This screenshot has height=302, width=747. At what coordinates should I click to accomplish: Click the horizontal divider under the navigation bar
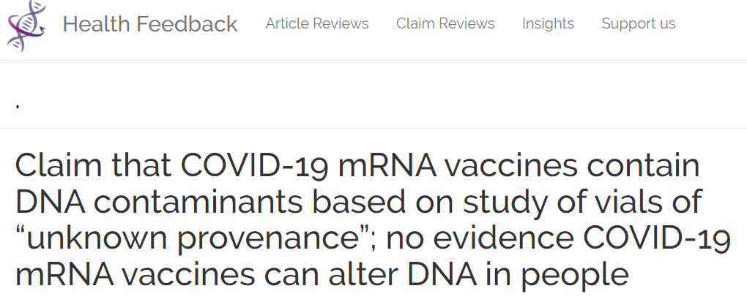point(373,61)
